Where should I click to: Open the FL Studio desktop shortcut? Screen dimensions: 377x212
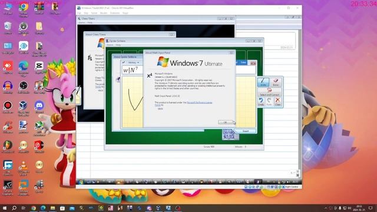click(x=8, y=147)
